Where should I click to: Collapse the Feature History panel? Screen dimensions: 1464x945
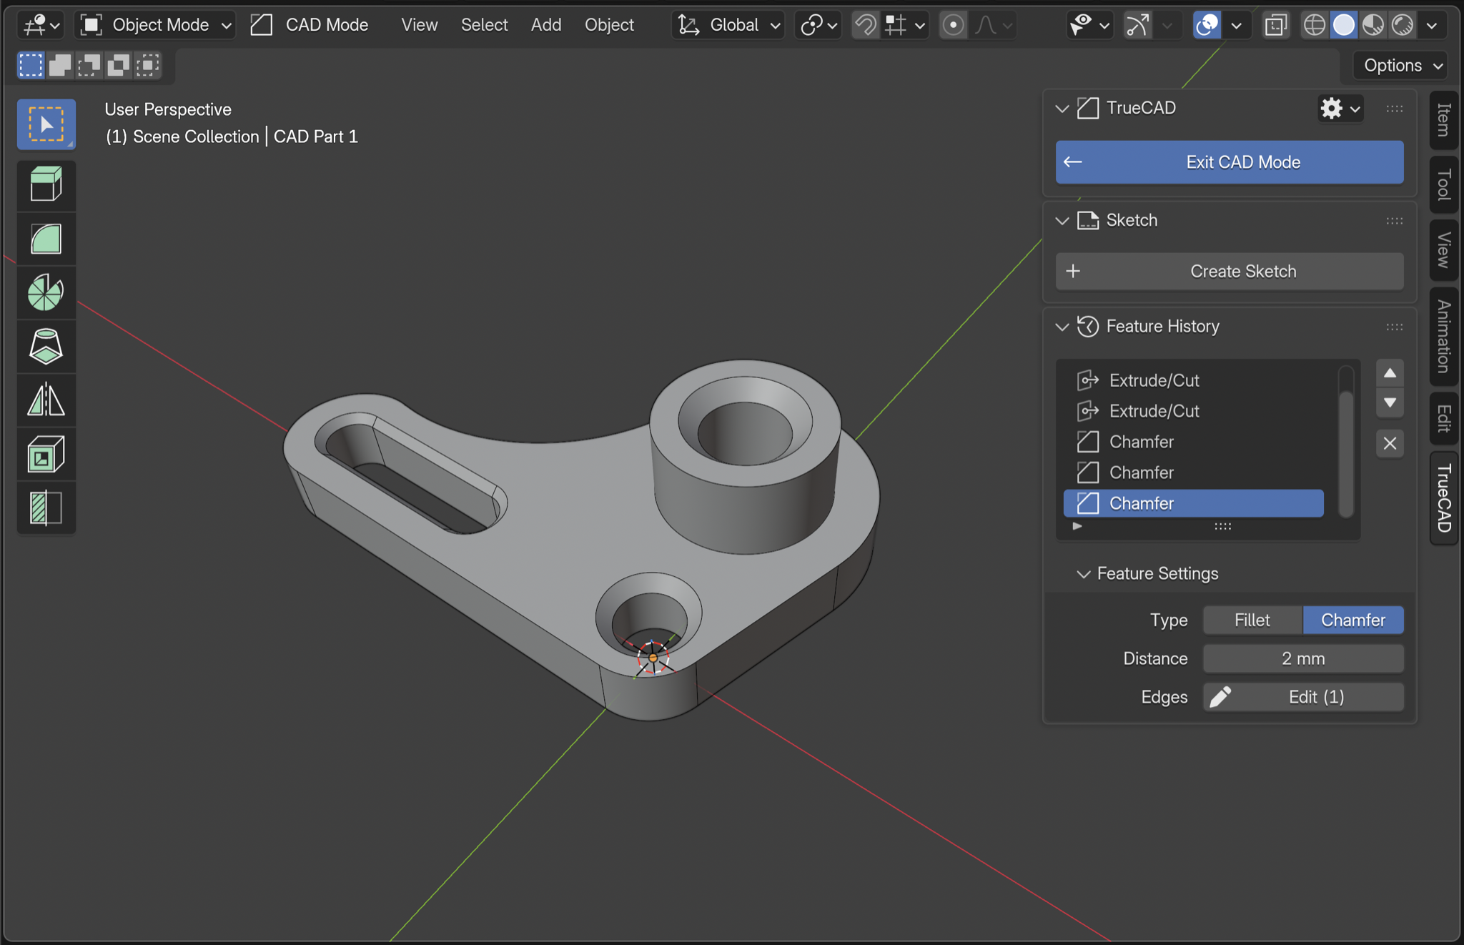coord(1062,327)
